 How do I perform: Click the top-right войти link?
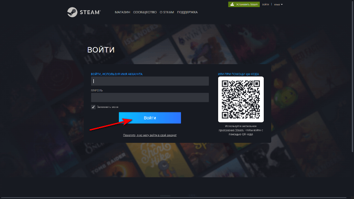click(x=265, y=4)
